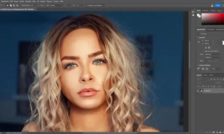
Task: Toggle the adjustment layer filter icon
Action: coord(215,79)
